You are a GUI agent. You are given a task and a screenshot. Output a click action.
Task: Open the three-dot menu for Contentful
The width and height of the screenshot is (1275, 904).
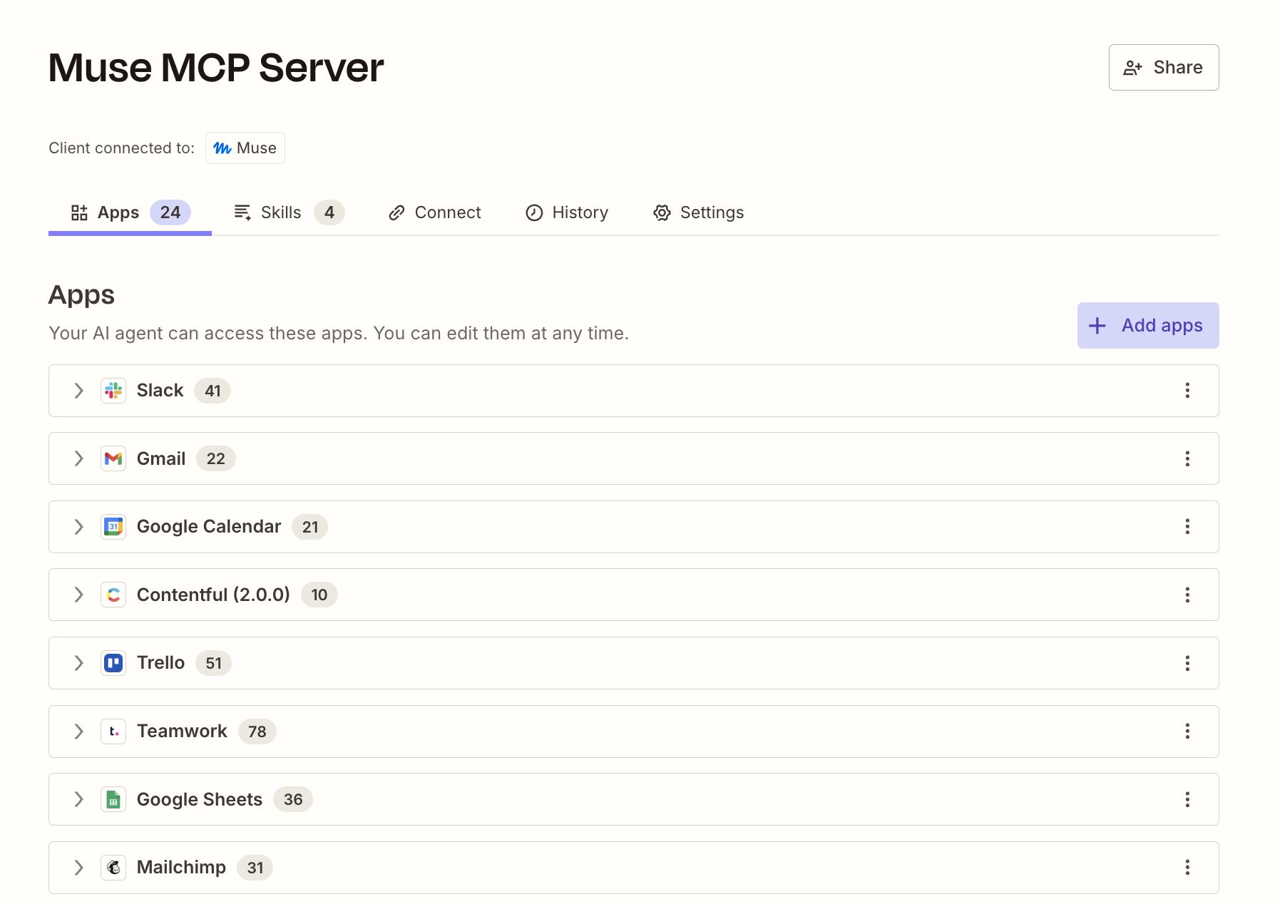click(x=1187, y=595)
